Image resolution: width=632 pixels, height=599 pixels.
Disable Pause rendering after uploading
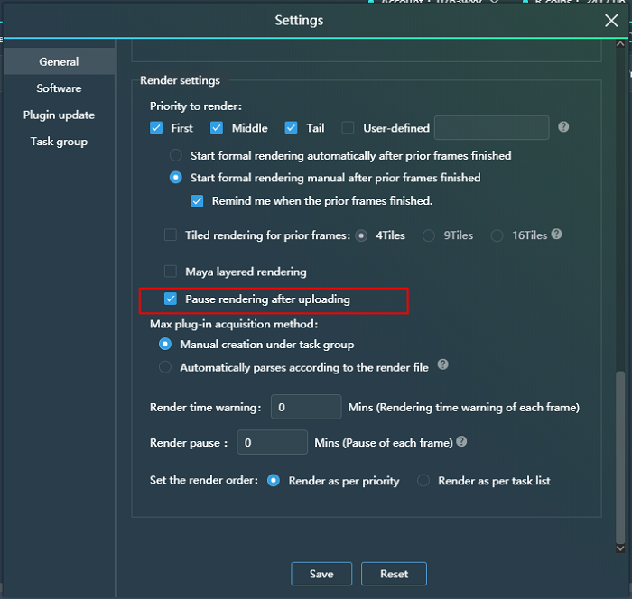(x=171, y=299)
